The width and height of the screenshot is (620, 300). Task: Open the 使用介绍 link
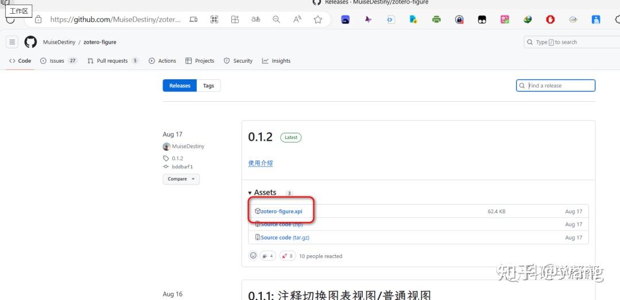pyautogui.click(x=261, y=163)
